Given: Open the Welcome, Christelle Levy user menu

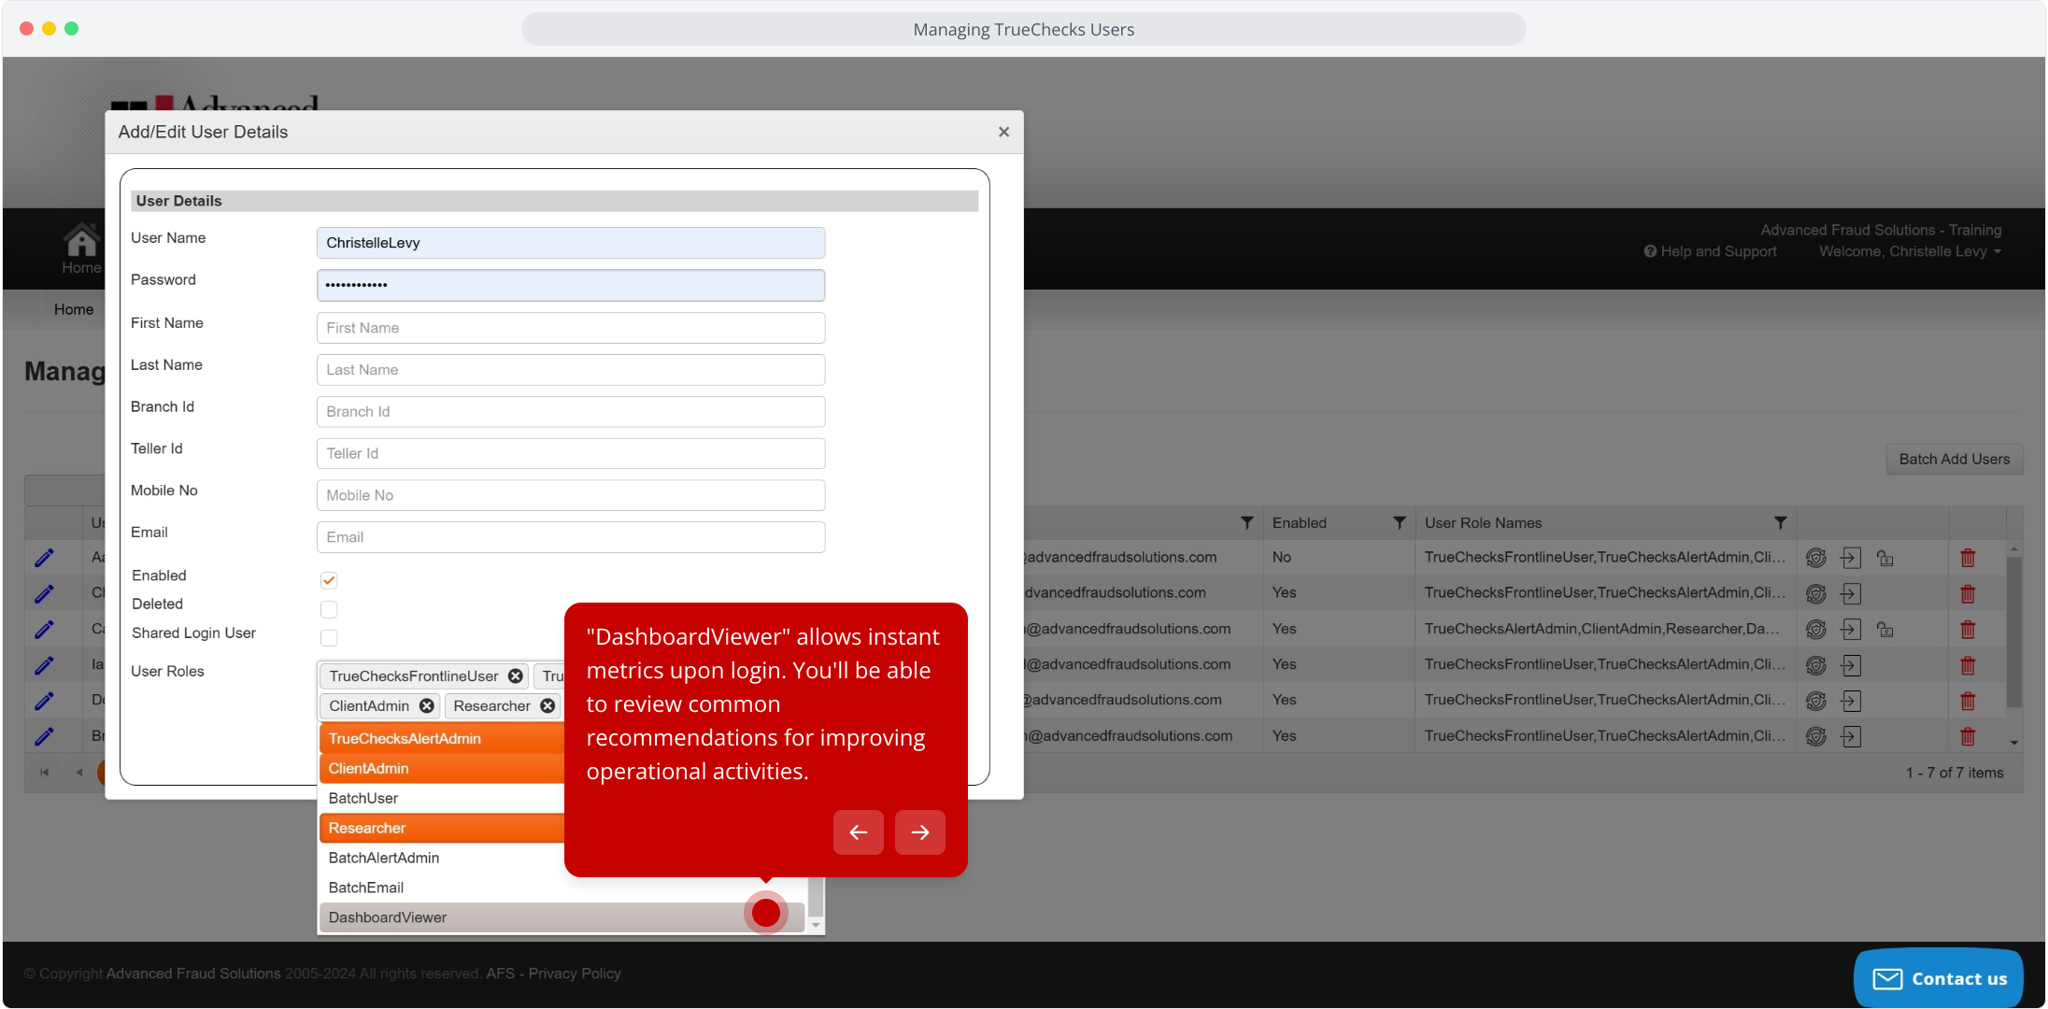Looking at the screenshot, I should 1910,251.
